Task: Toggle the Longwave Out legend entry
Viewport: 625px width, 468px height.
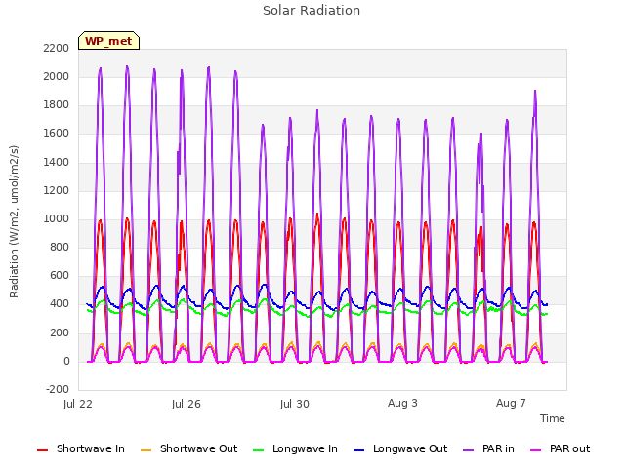Action: (400, 448)
